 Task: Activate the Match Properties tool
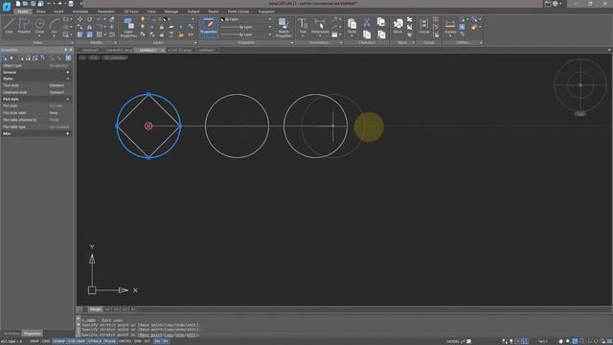(x=284, y=28)
